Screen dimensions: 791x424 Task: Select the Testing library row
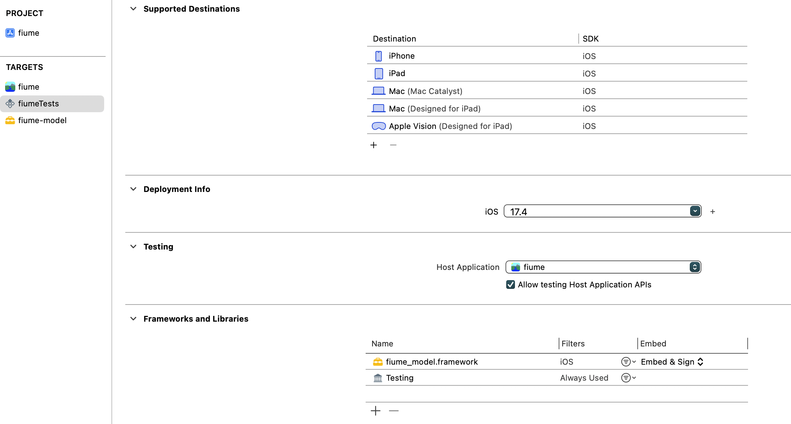557,378
